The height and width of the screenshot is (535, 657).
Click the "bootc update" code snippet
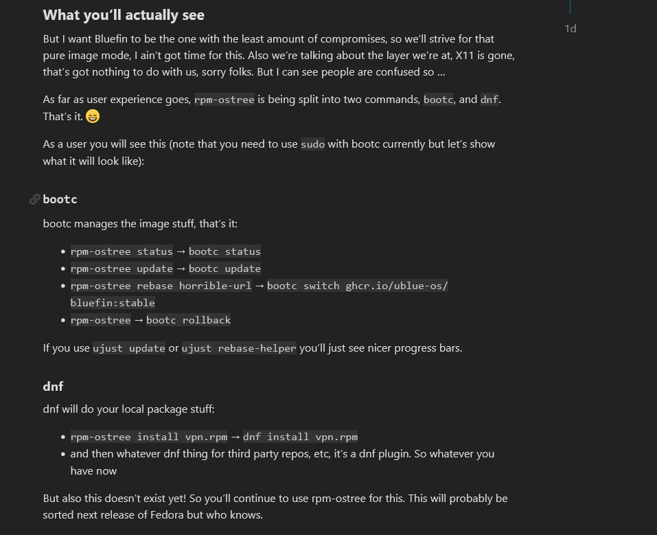pos(224,269)
